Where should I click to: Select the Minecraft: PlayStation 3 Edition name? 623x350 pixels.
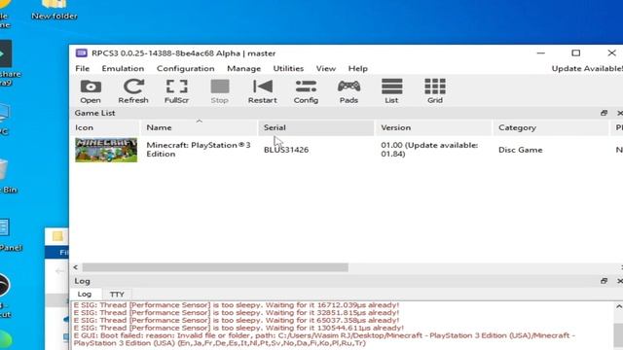point(199,150)
